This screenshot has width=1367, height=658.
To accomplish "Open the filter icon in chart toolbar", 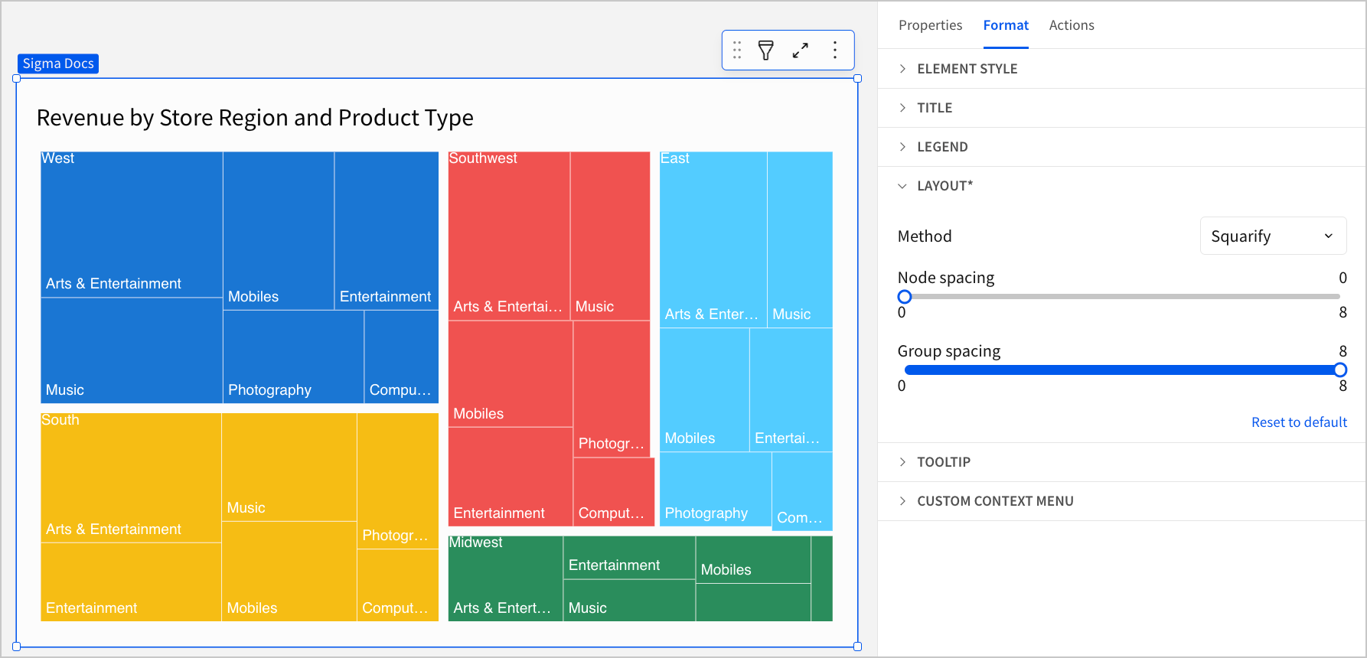I will pos(765,50).
